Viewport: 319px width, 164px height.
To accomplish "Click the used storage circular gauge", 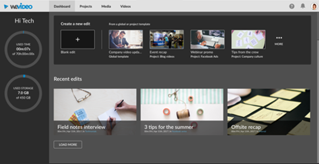I will 23,93.
